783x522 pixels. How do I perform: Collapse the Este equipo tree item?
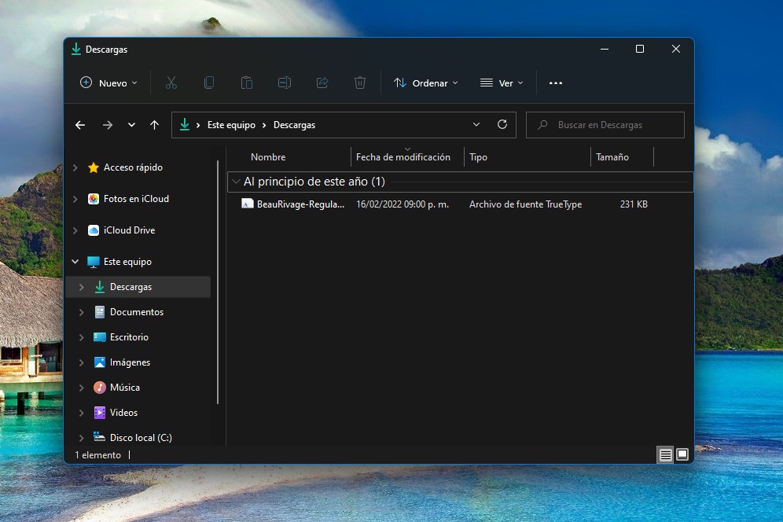coord(75,261)
